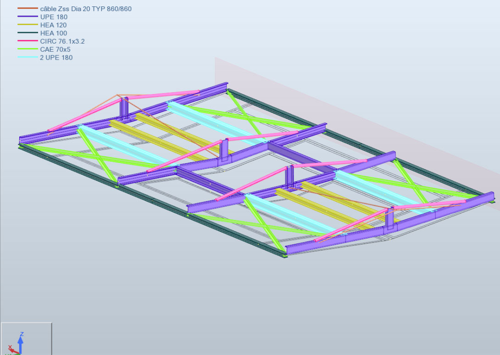The width and height of the screenshot is (500, 355).
Task: Click the pink CIRC 76.1x3.2 legend line
Action: (x=28, y=41)
